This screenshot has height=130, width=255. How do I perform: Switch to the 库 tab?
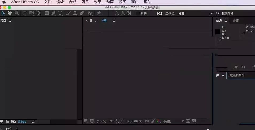pyautogui.click(x=218, y=75)
